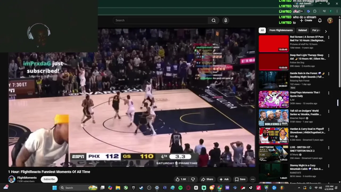This screenshot has height=192, width=341.
Task: Open Settings gear on the taskbar
Action: pos(157,188)
